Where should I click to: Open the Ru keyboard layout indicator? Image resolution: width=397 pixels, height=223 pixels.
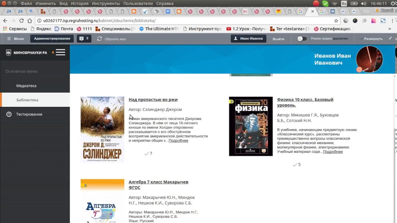(x=344, y=3)
